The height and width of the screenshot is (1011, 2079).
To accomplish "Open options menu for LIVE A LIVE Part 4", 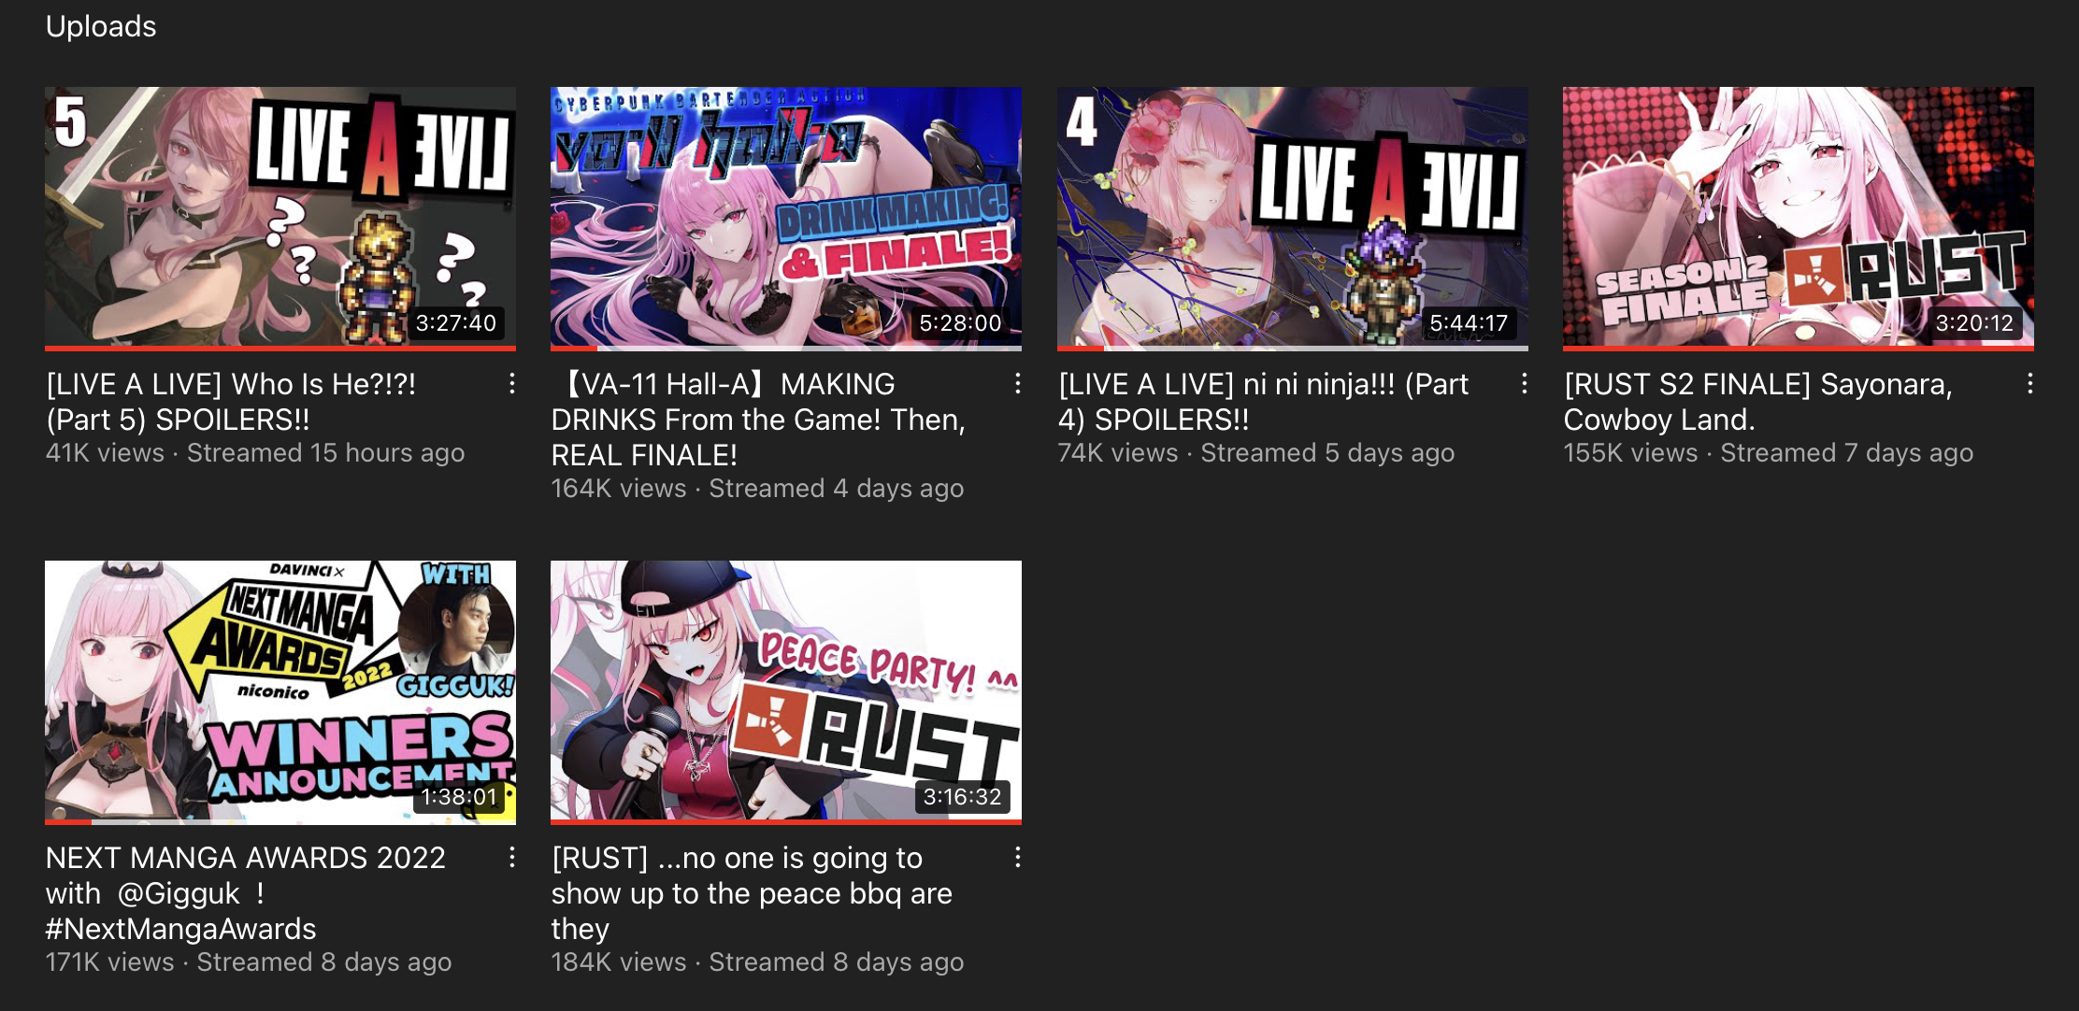I will (x=1525, y=383).
